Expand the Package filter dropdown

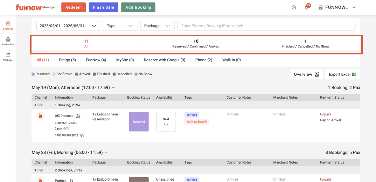(x=157, y=26)
